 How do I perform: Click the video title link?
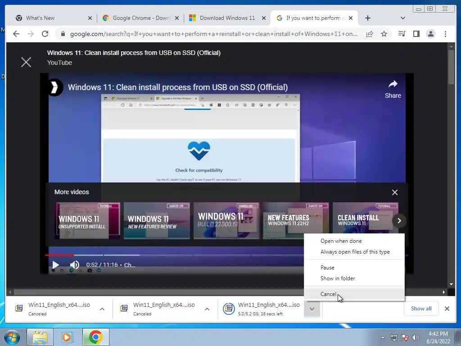click(x=177, y=87)
